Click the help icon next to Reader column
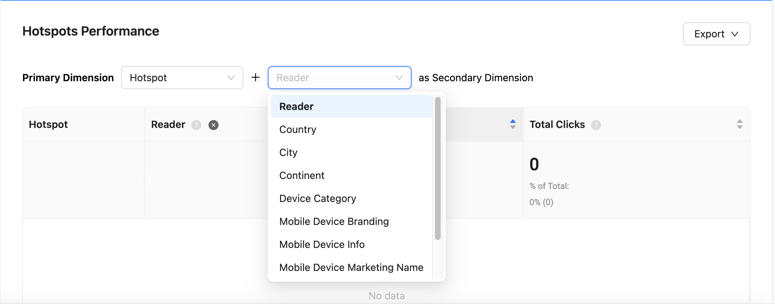Screen dimensions: 775x304 [196, 125]
